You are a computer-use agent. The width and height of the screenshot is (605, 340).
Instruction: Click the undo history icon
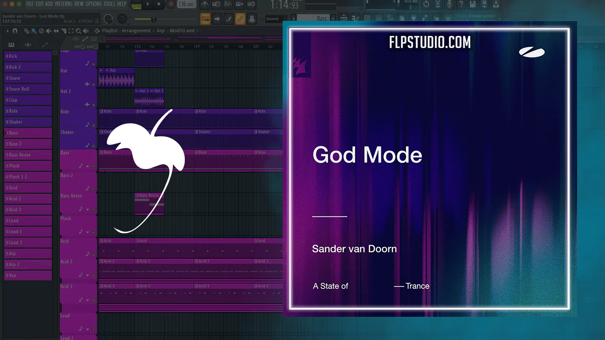click(426, 4)
